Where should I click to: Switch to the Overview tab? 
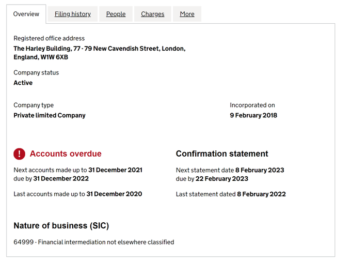pyautogui.click(x=26, y=14)
